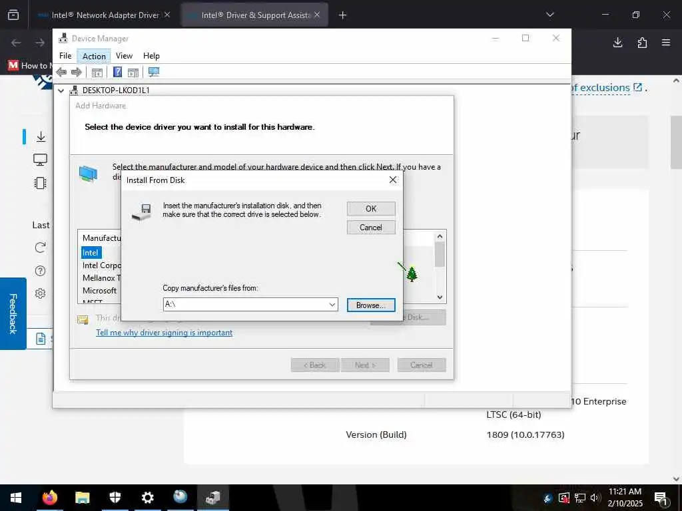Open Firefox from the taskbar
Image resolution: width=682 pixels, height=511 pixels.
click(x=49, y=497)
